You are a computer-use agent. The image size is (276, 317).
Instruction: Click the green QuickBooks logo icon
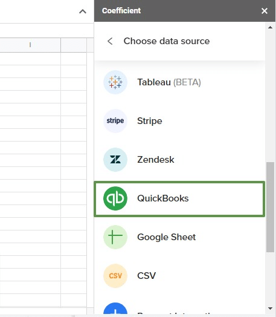115,198
